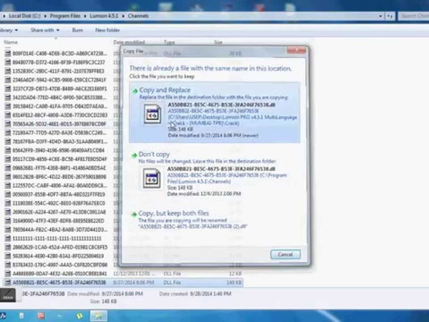Open the white document icon on taskbar
The width and height of the screenshot is (429, 322).
click(x=21, y=316)
